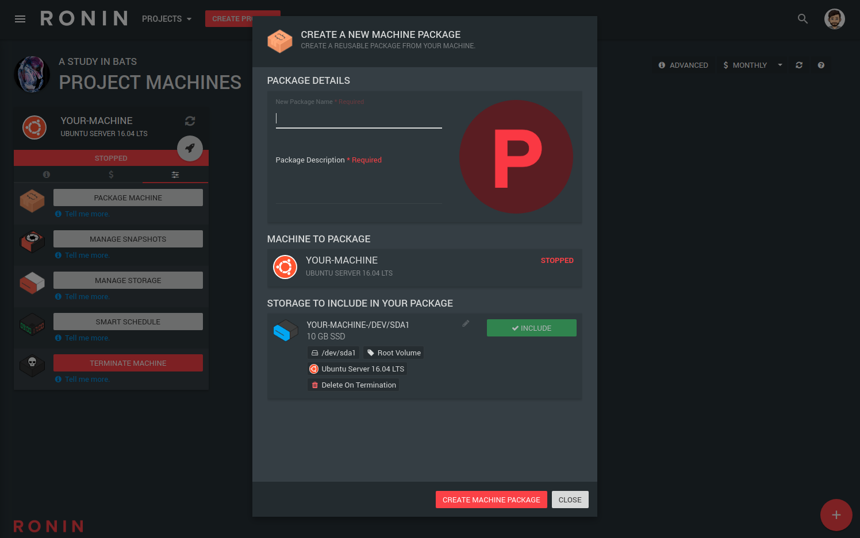This screenshot has height=538, width=860.
Task: Refresh the project machines list
Action: 799,65
